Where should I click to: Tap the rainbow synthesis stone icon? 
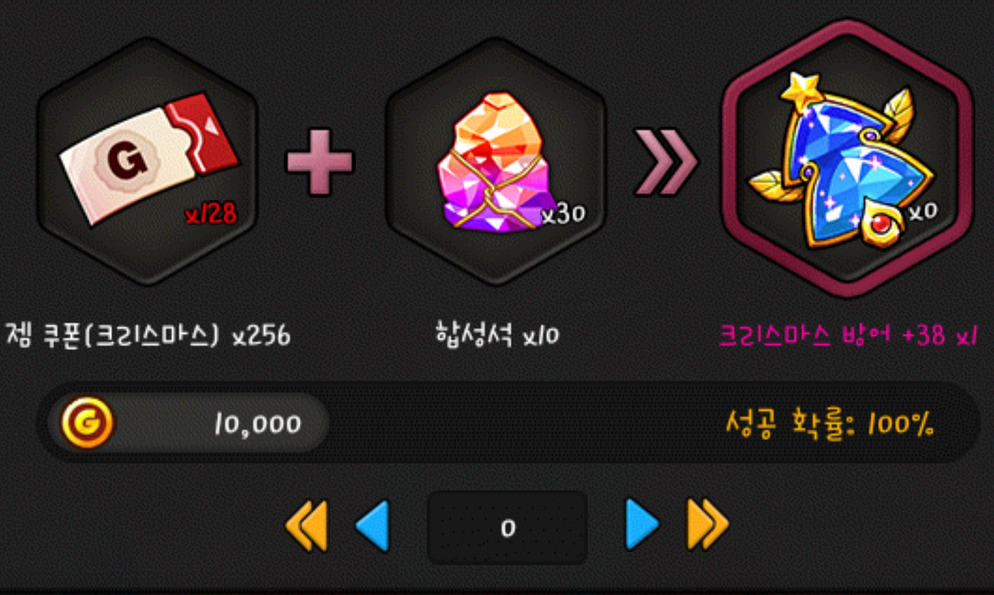(493, 162)
